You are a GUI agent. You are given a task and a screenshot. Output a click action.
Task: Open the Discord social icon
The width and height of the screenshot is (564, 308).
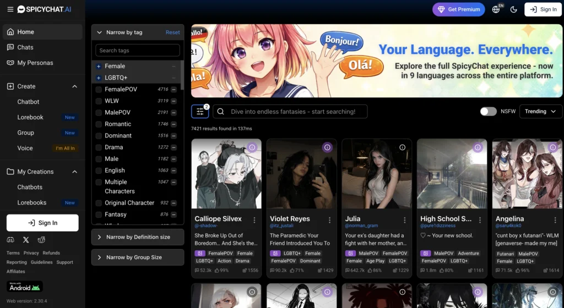(10, 240)
